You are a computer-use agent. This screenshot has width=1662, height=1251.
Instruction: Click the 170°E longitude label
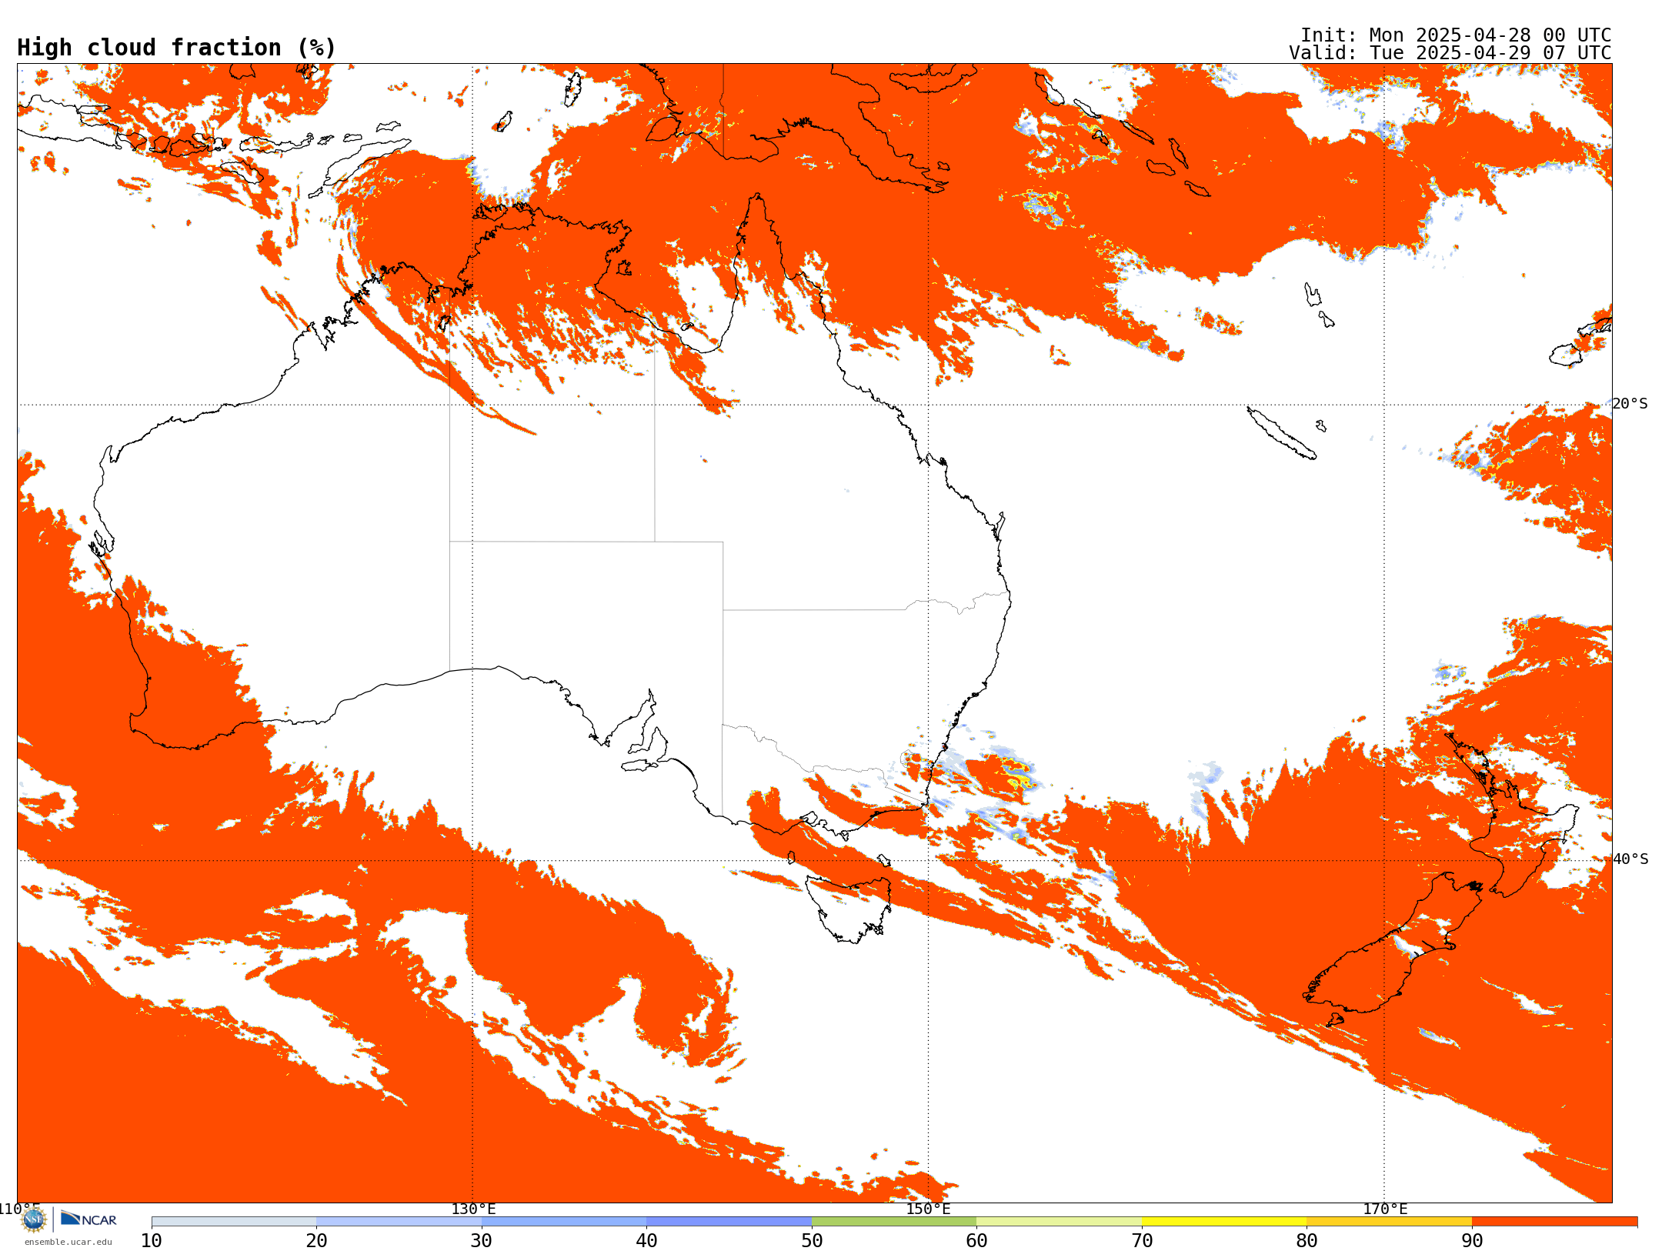pos(1385,1209)
